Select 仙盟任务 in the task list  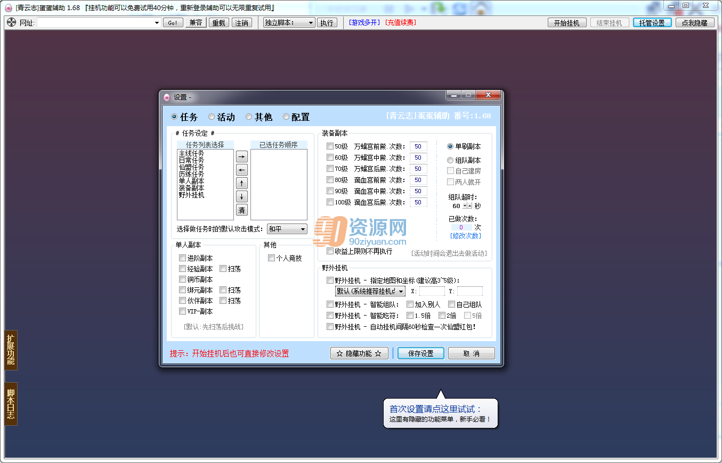click(x=191, y=167)
